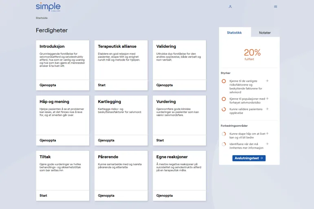
Task: Open the Egne reaksjoner card title
Action: coord(172,157)
